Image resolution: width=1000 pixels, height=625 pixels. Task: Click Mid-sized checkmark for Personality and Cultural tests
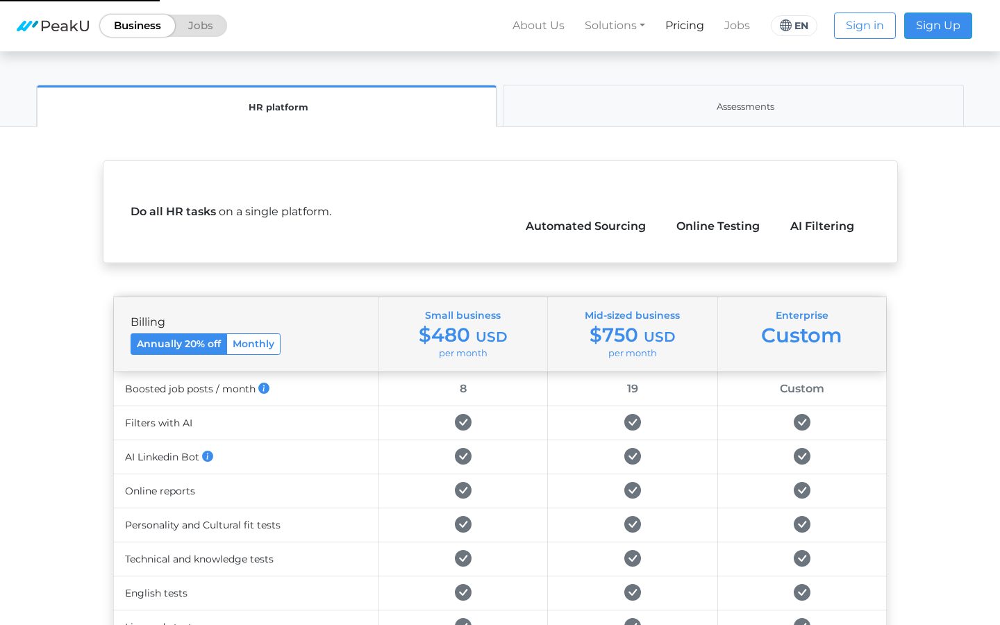pos(633,524)
